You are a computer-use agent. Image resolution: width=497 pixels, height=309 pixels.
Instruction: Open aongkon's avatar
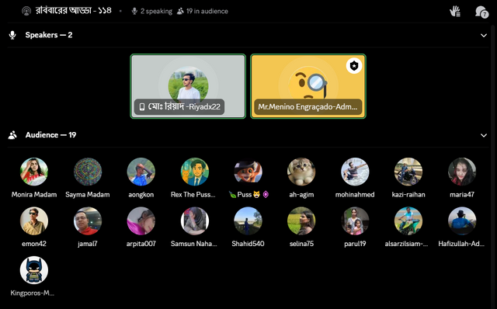coord(141,172)
